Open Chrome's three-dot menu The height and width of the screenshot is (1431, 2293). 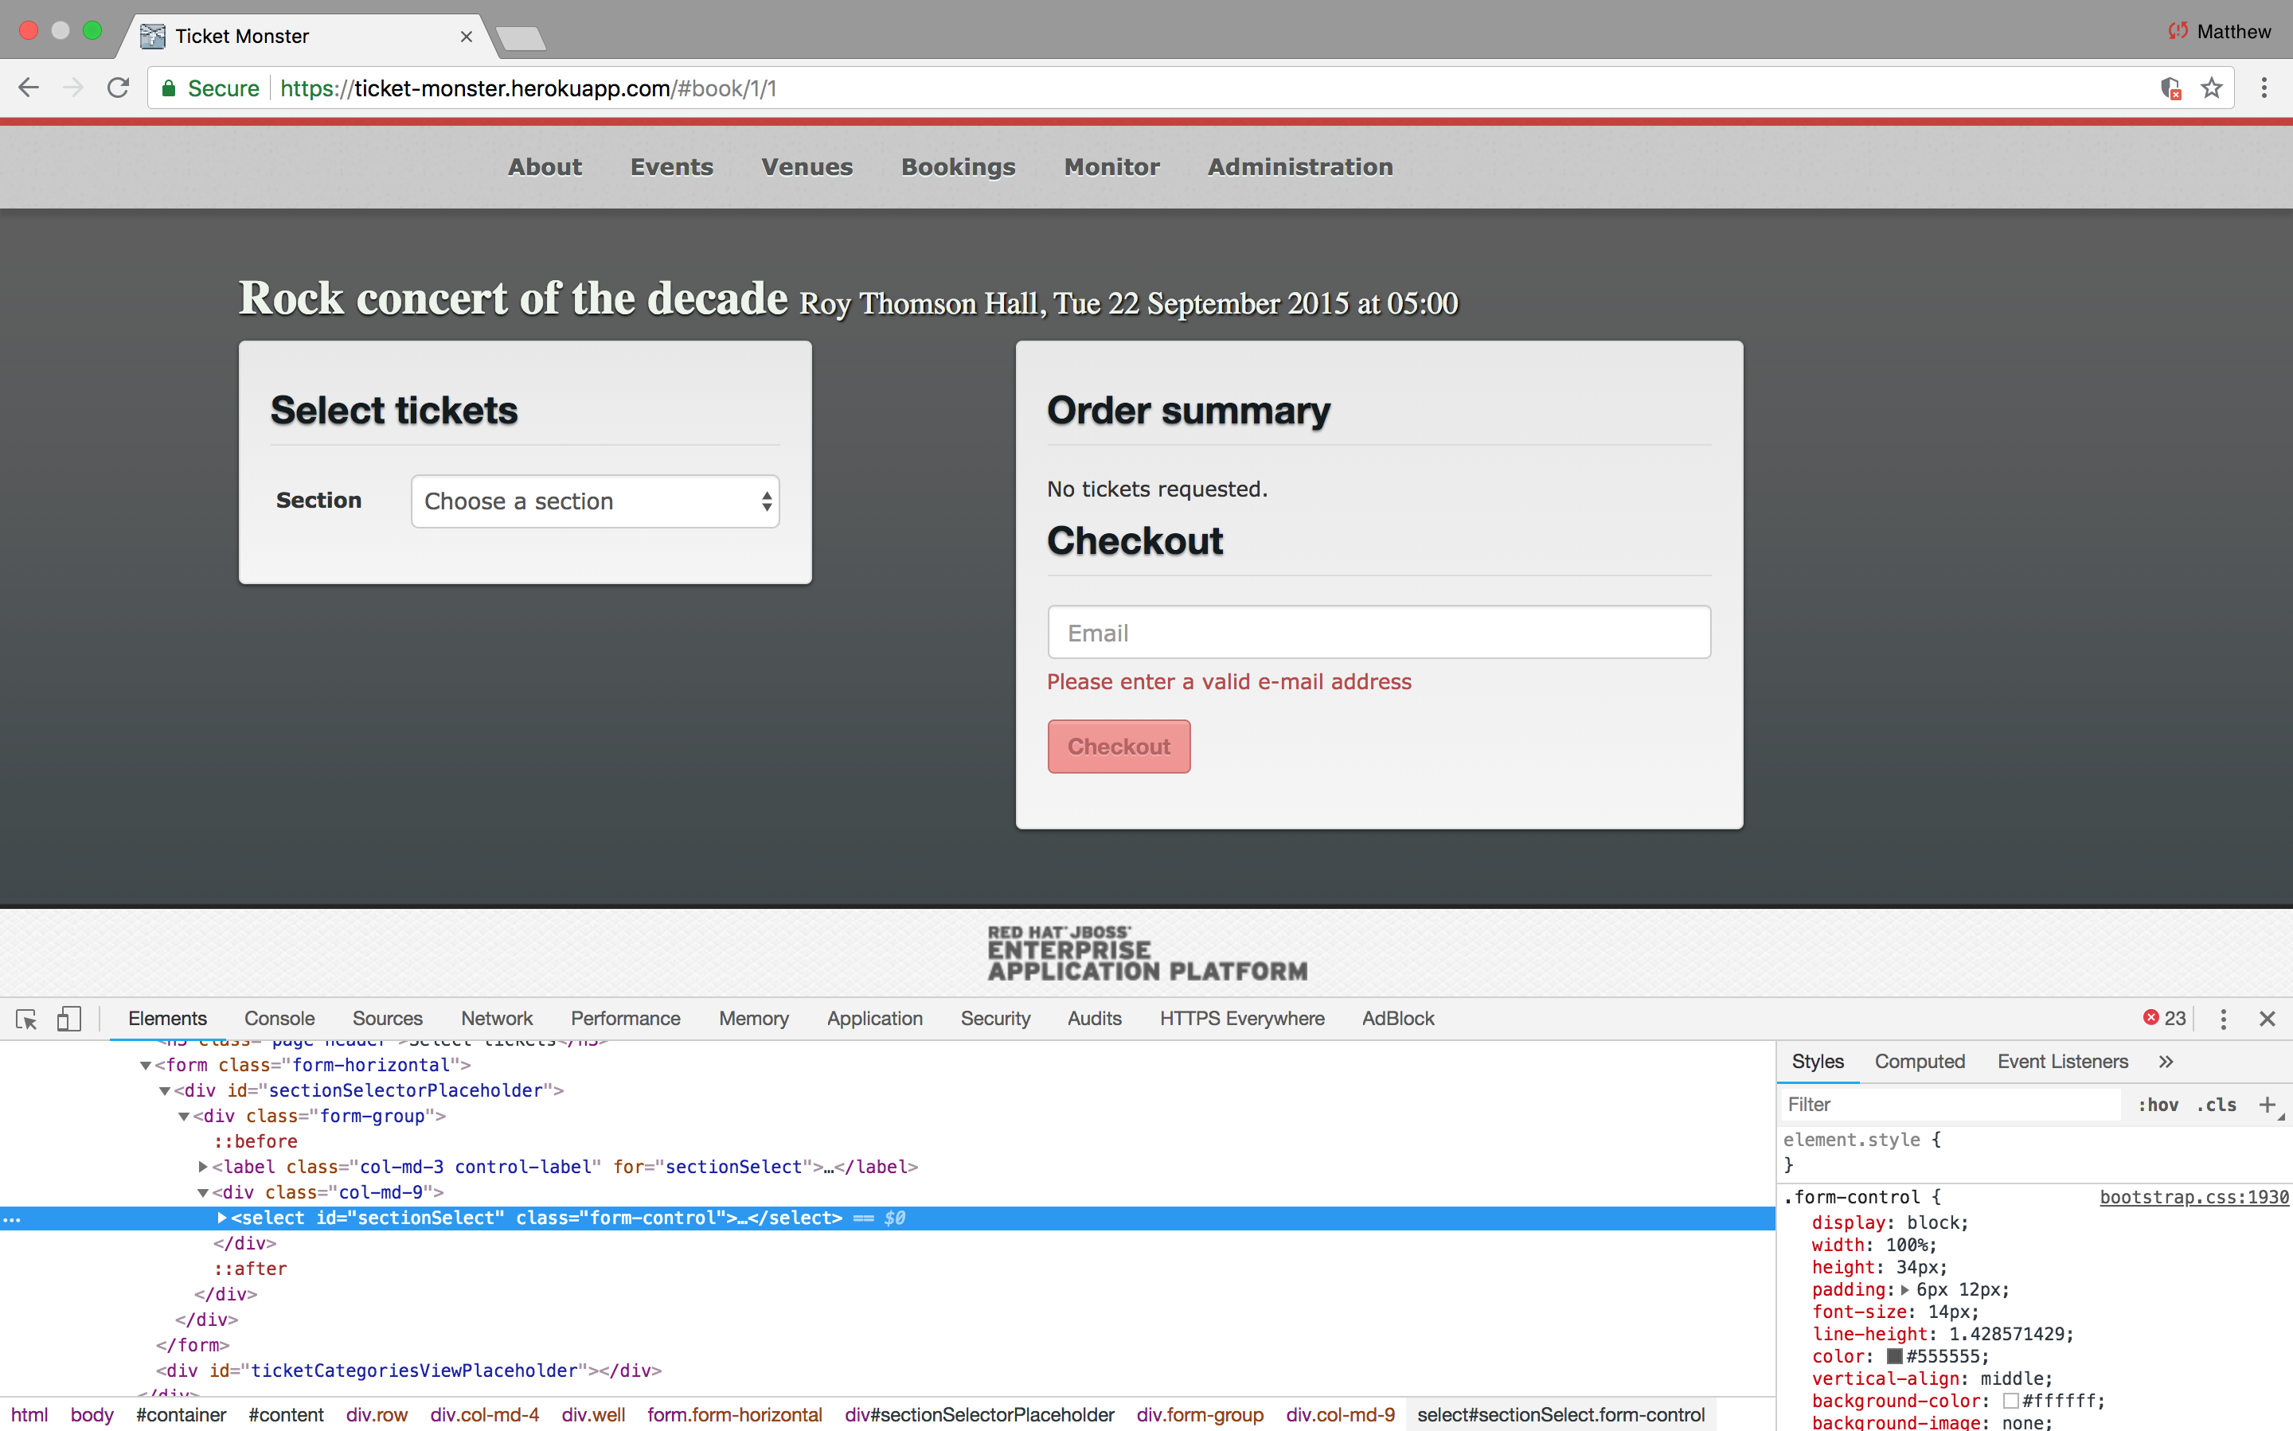(2264, 88)
